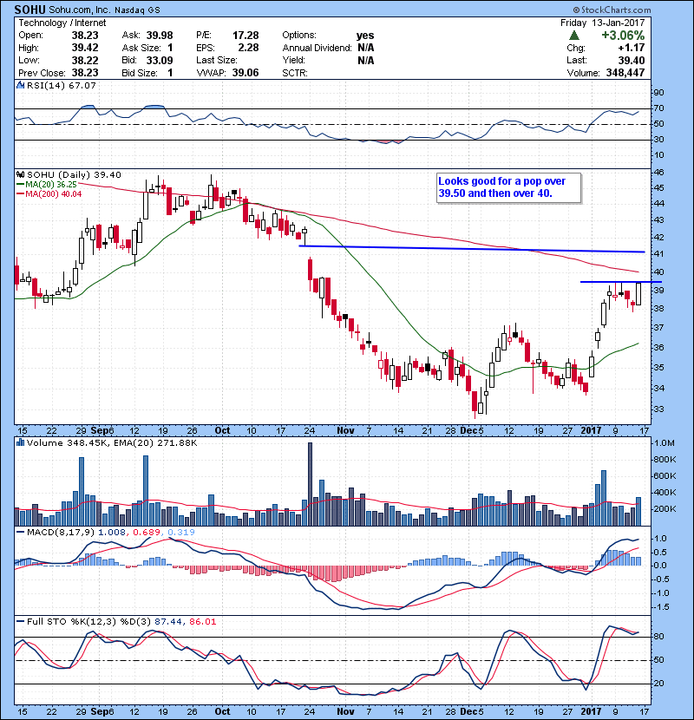This screenshot has width=694, height=720.
Task: Click the P/E value 17.28
Action: coord(246,36)
